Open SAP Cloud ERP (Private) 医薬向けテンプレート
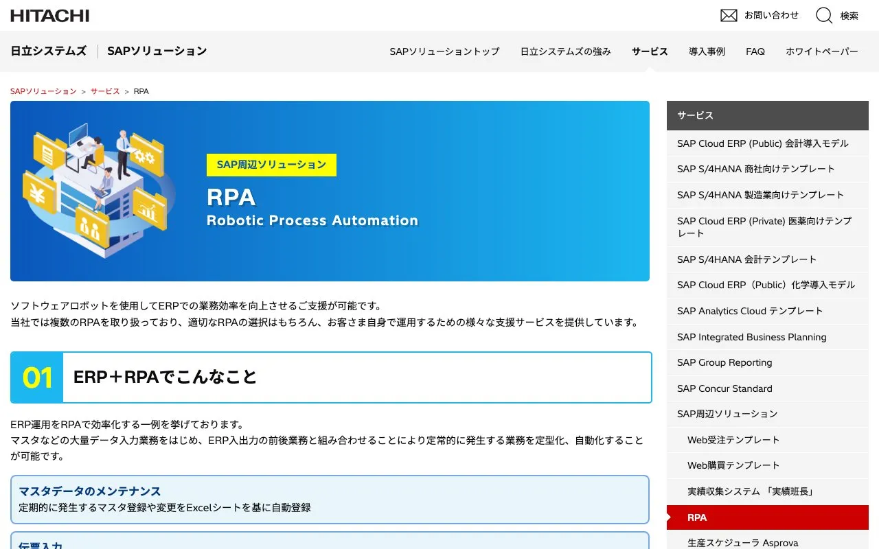879x549 pixels. (x=768, y=227)
